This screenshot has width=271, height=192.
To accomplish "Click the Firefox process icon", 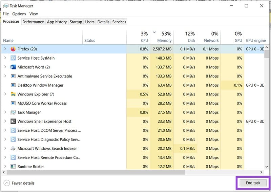I will point(13,49).
